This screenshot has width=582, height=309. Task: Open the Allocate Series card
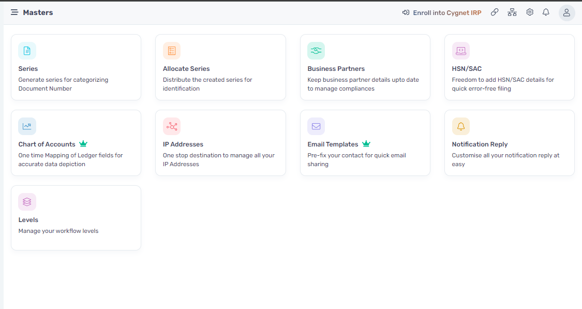(x=220, y=67)
